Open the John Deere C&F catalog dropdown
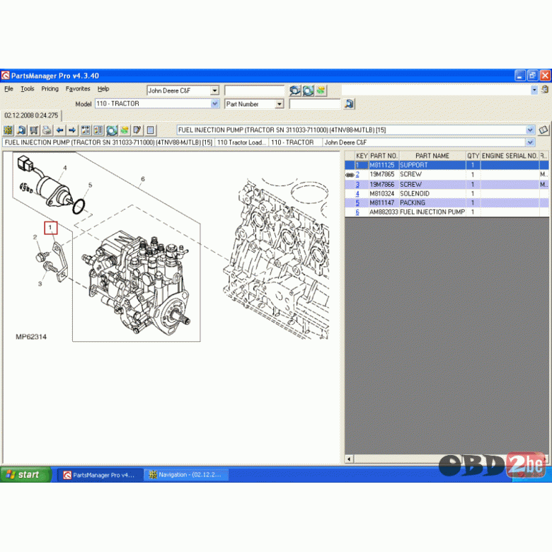552x552 pixels. [x=214, y=91]
